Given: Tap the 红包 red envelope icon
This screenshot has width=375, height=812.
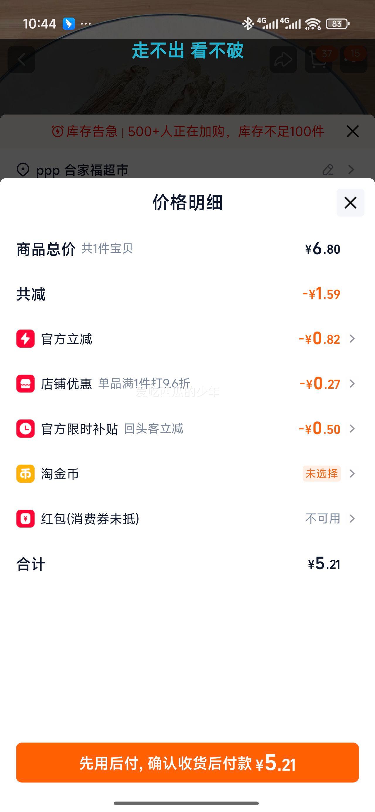Looking at the screenshot, I should [x=25, y=518].
